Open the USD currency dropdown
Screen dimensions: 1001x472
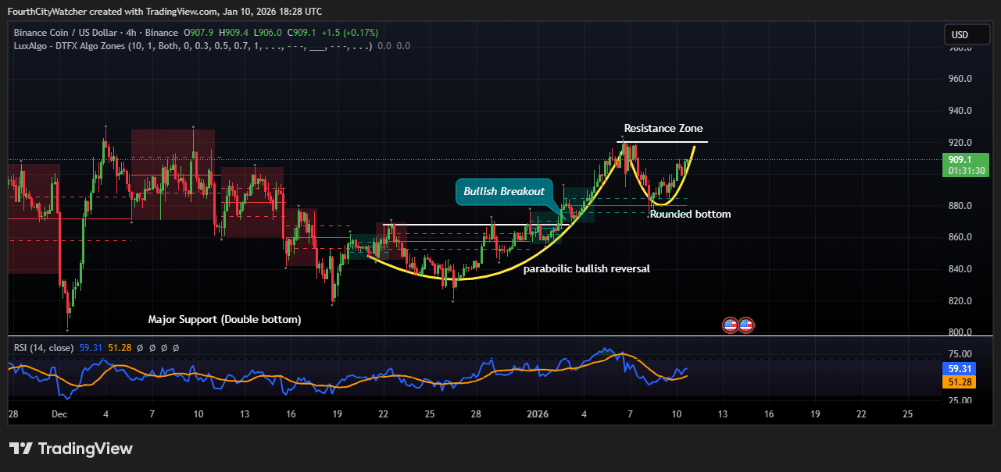tap(967, 34)
